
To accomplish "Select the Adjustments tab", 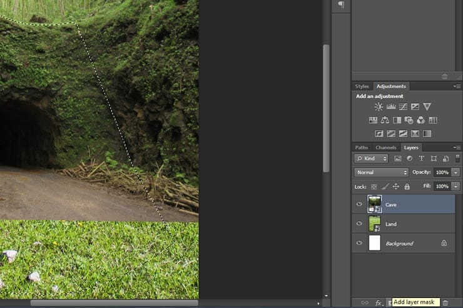I will point(391,86).
